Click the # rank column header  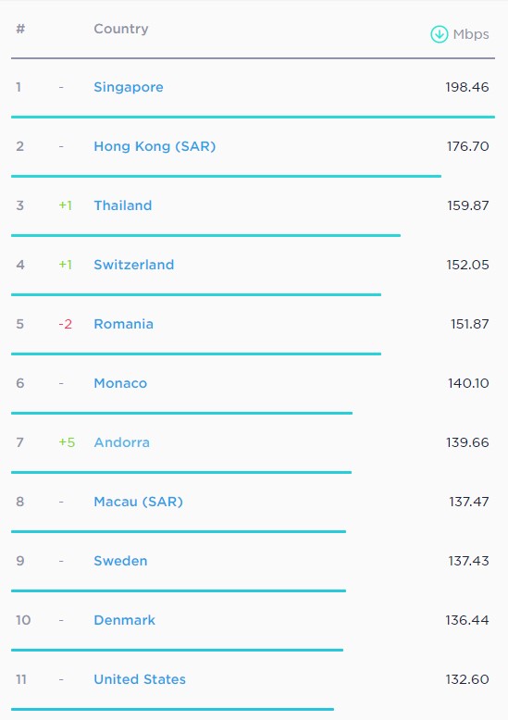click(x=20, y=29)
